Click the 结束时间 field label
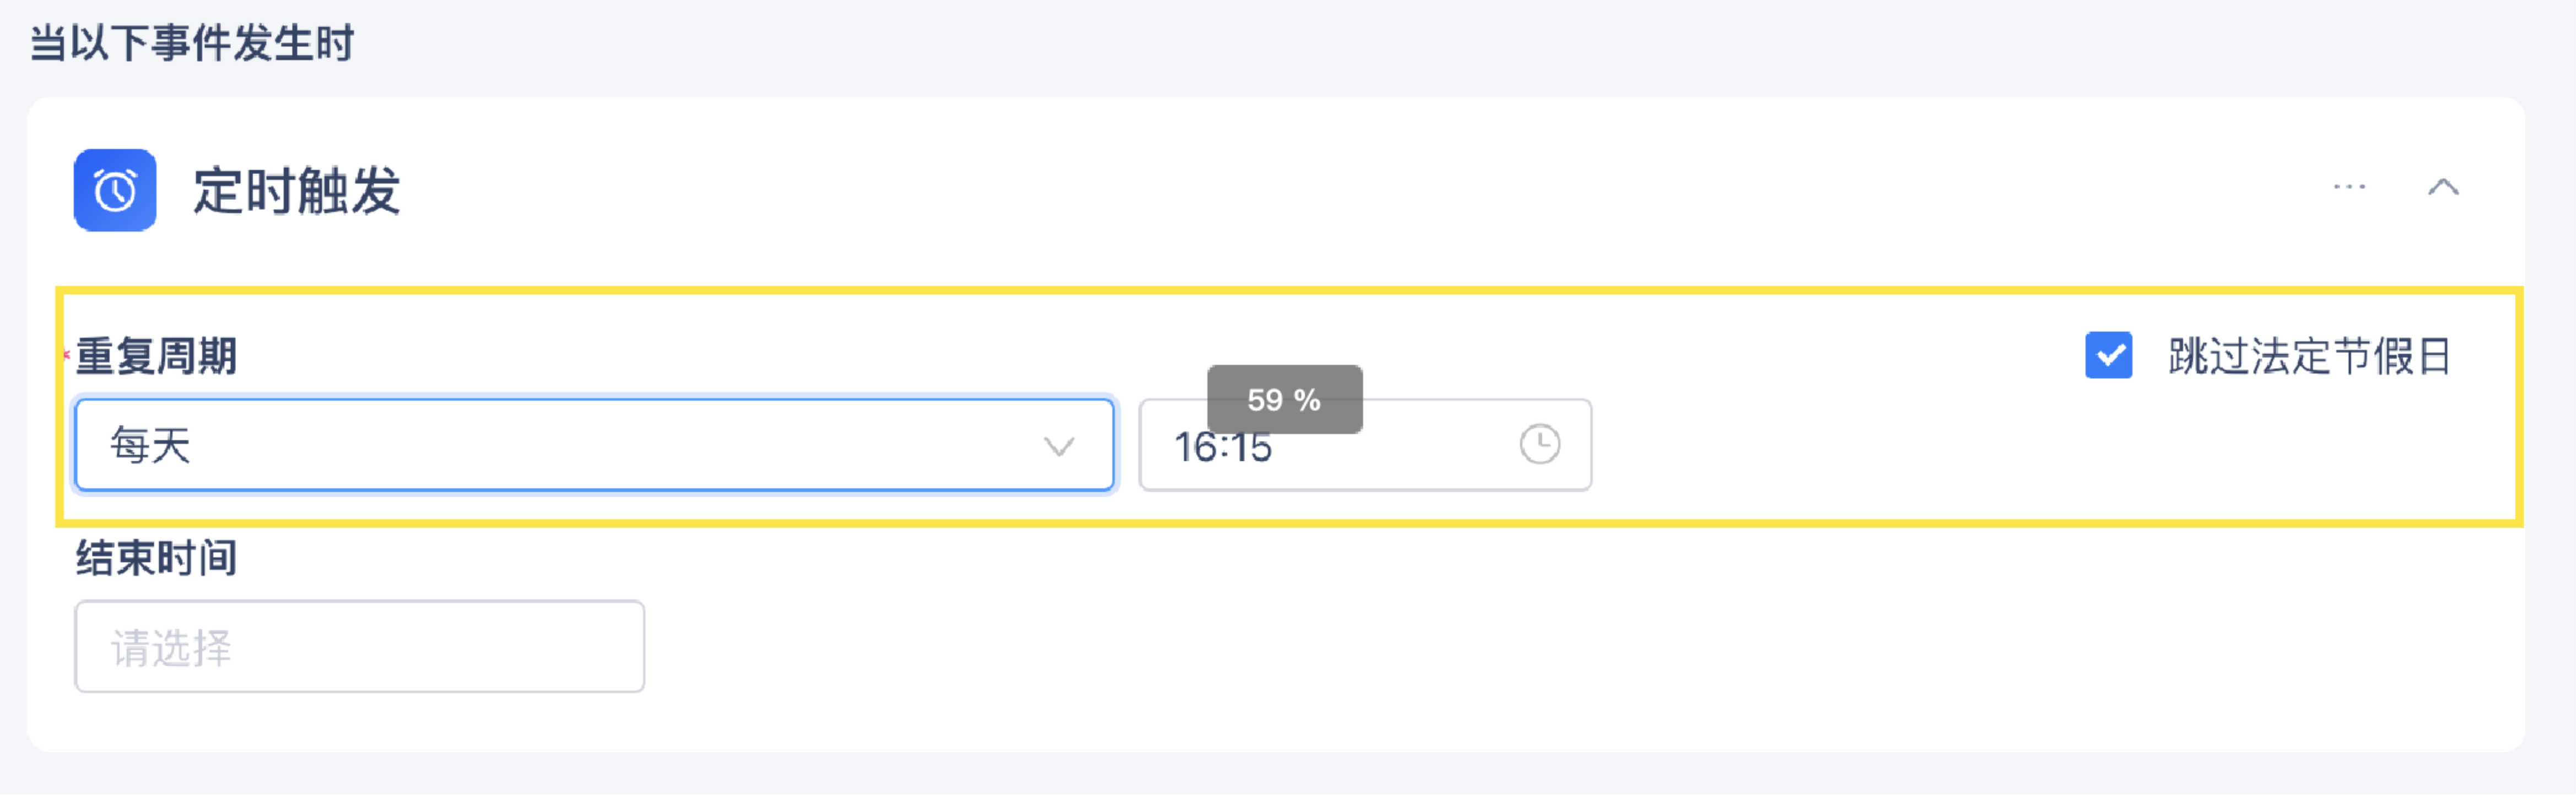Viewport: 2576px width, 795px height. pos(157,558)
